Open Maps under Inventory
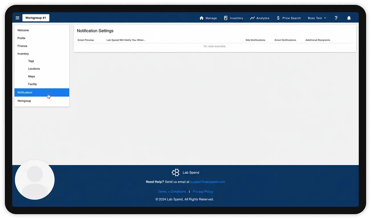371x219 pixels. click(x=32, y=76)
